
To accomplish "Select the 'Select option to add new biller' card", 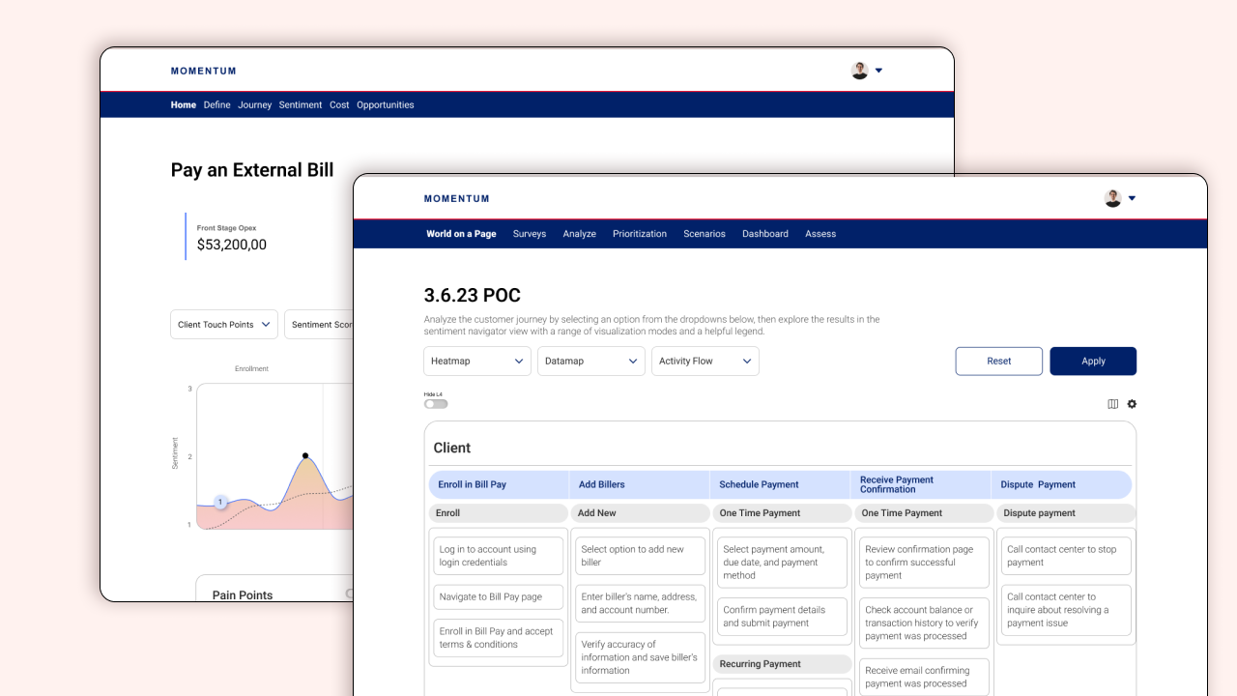I will click(641, 556).
